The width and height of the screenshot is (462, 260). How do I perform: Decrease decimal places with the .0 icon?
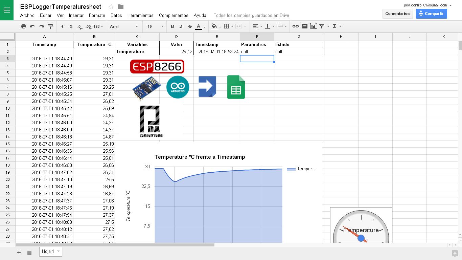click(79, 26)
